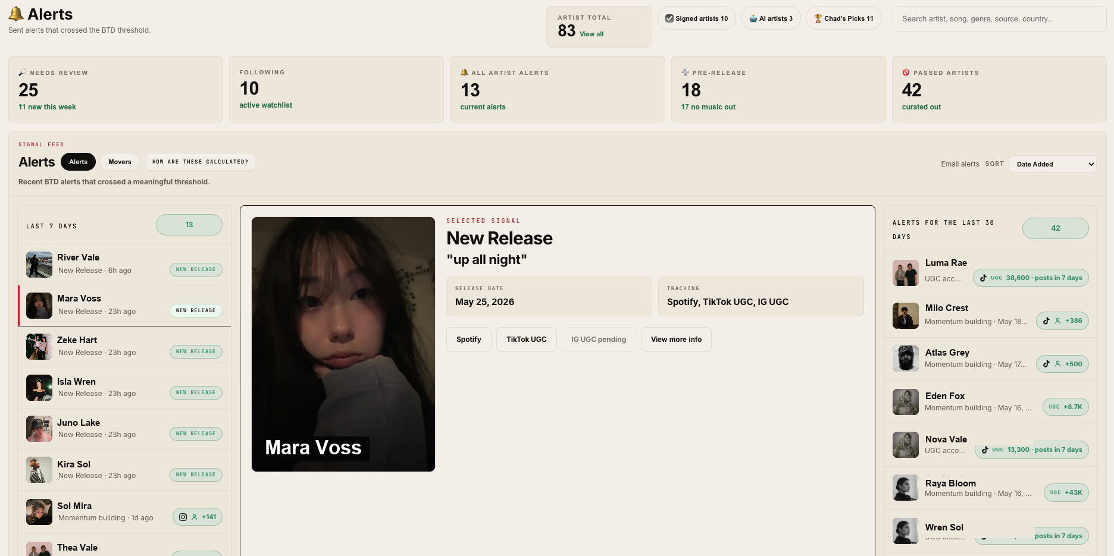The height and width of the screenshot is (556, 1114).
Task: Open Milo Crest in 30-day alerts
Action: point(990,316)
